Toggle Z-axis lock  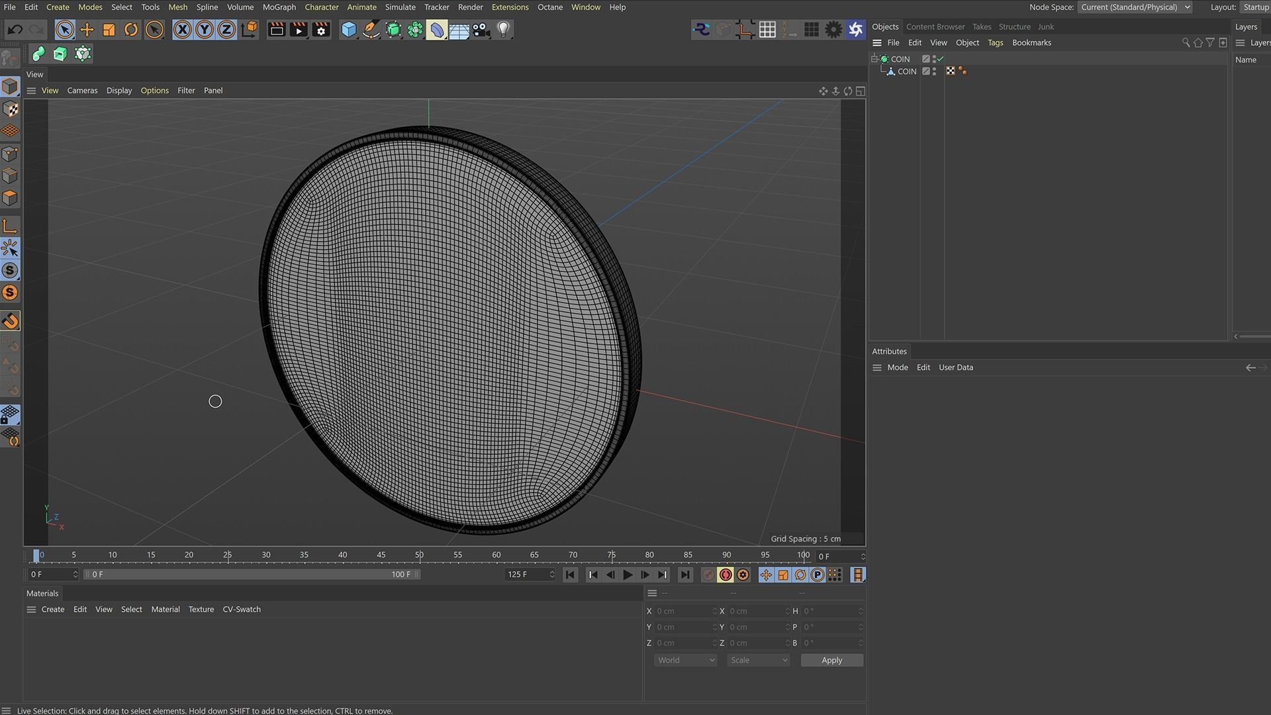[x=226, y=30]
